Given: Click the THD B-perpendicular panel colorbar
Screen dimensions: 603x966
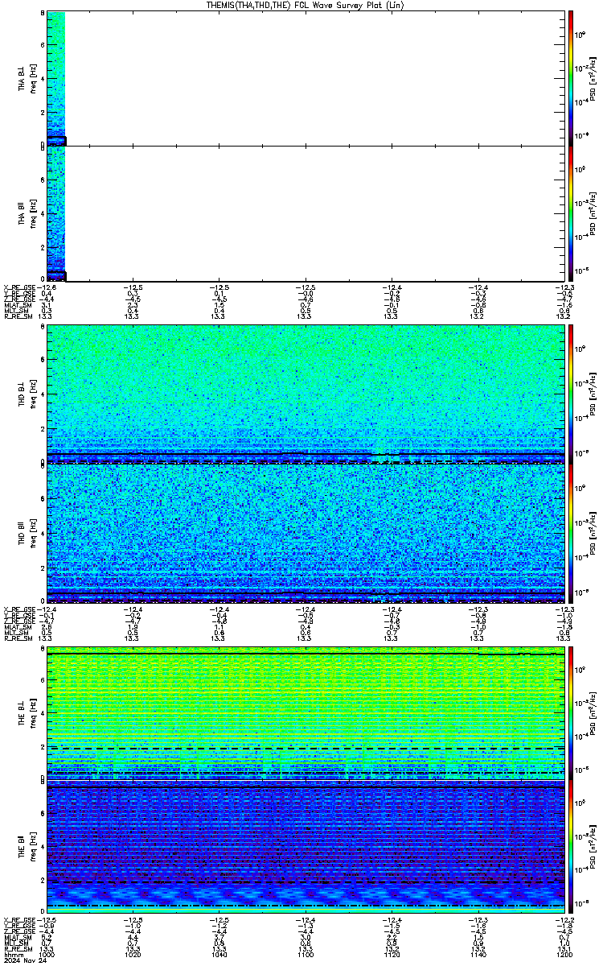Looking at the screenshot, I should (x=571, y=393).
